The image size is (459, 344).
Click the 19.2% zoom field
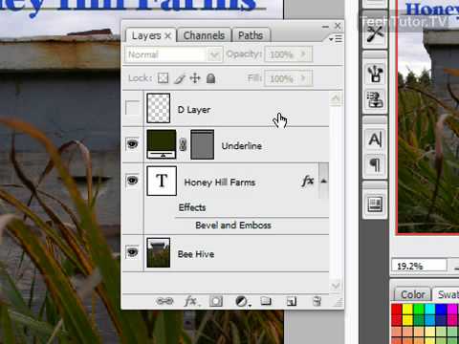pyautogui.click(x=419, y=266)
